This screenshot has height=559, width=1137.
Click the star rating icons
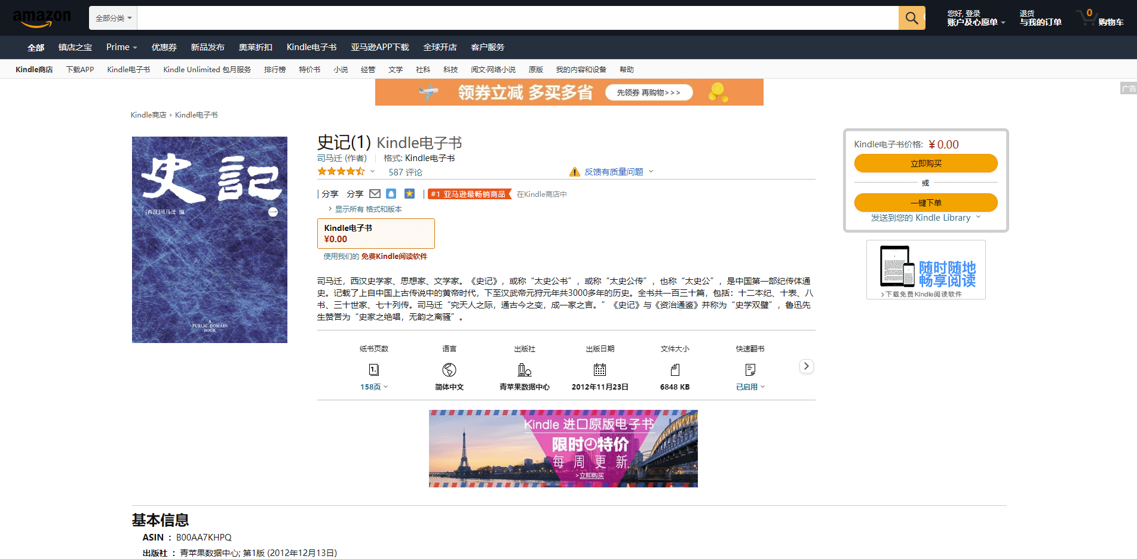tap(341, 172)
